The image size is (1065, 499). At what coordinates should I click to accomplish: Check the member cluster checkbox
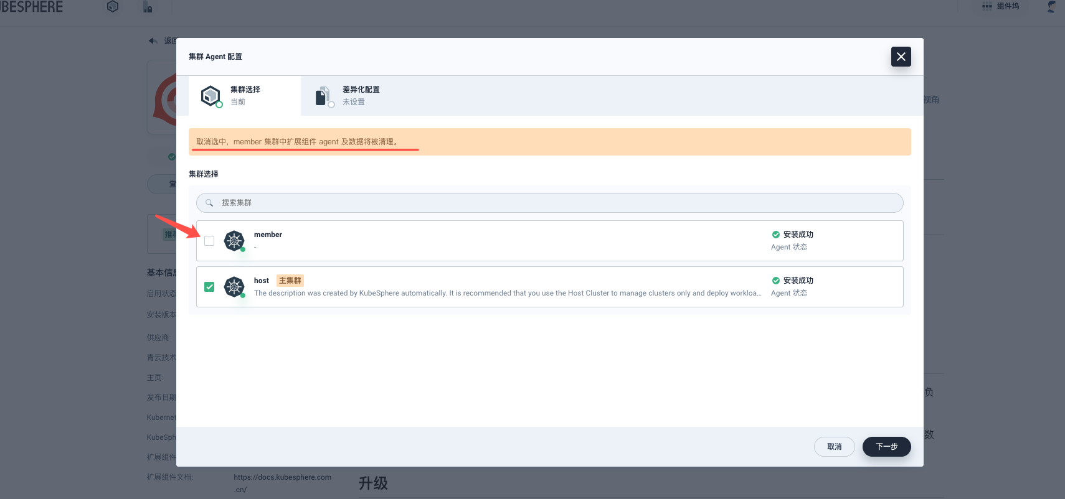pos(209,241)
